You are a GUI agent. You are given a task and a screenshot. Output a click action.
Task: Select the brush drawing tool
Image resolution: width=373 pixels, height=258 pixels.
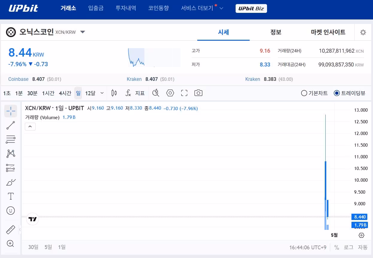10,182
